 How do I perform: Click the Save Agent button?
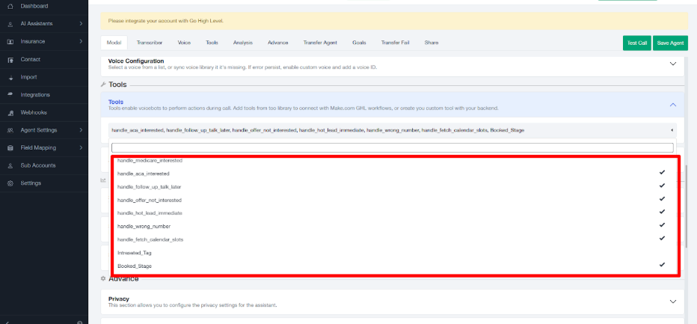(x=670, y=43)
